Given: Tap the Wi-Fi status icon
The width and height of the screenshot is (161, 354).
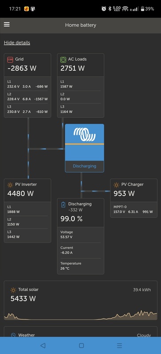Looking at the screenshot, I should 125,9.
